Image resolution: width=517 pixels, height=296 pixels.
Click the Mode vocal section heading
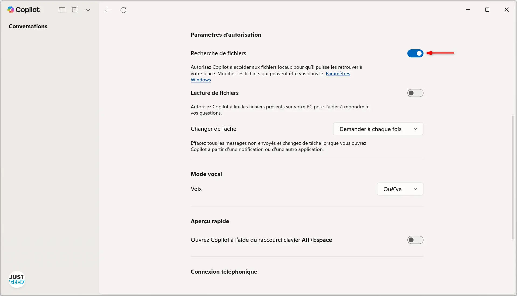[206, 174]
